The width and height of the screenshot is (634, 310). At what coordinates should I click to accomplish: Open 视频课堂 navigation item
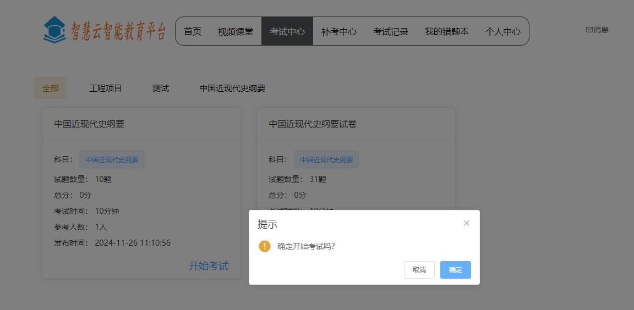point(236,31)
